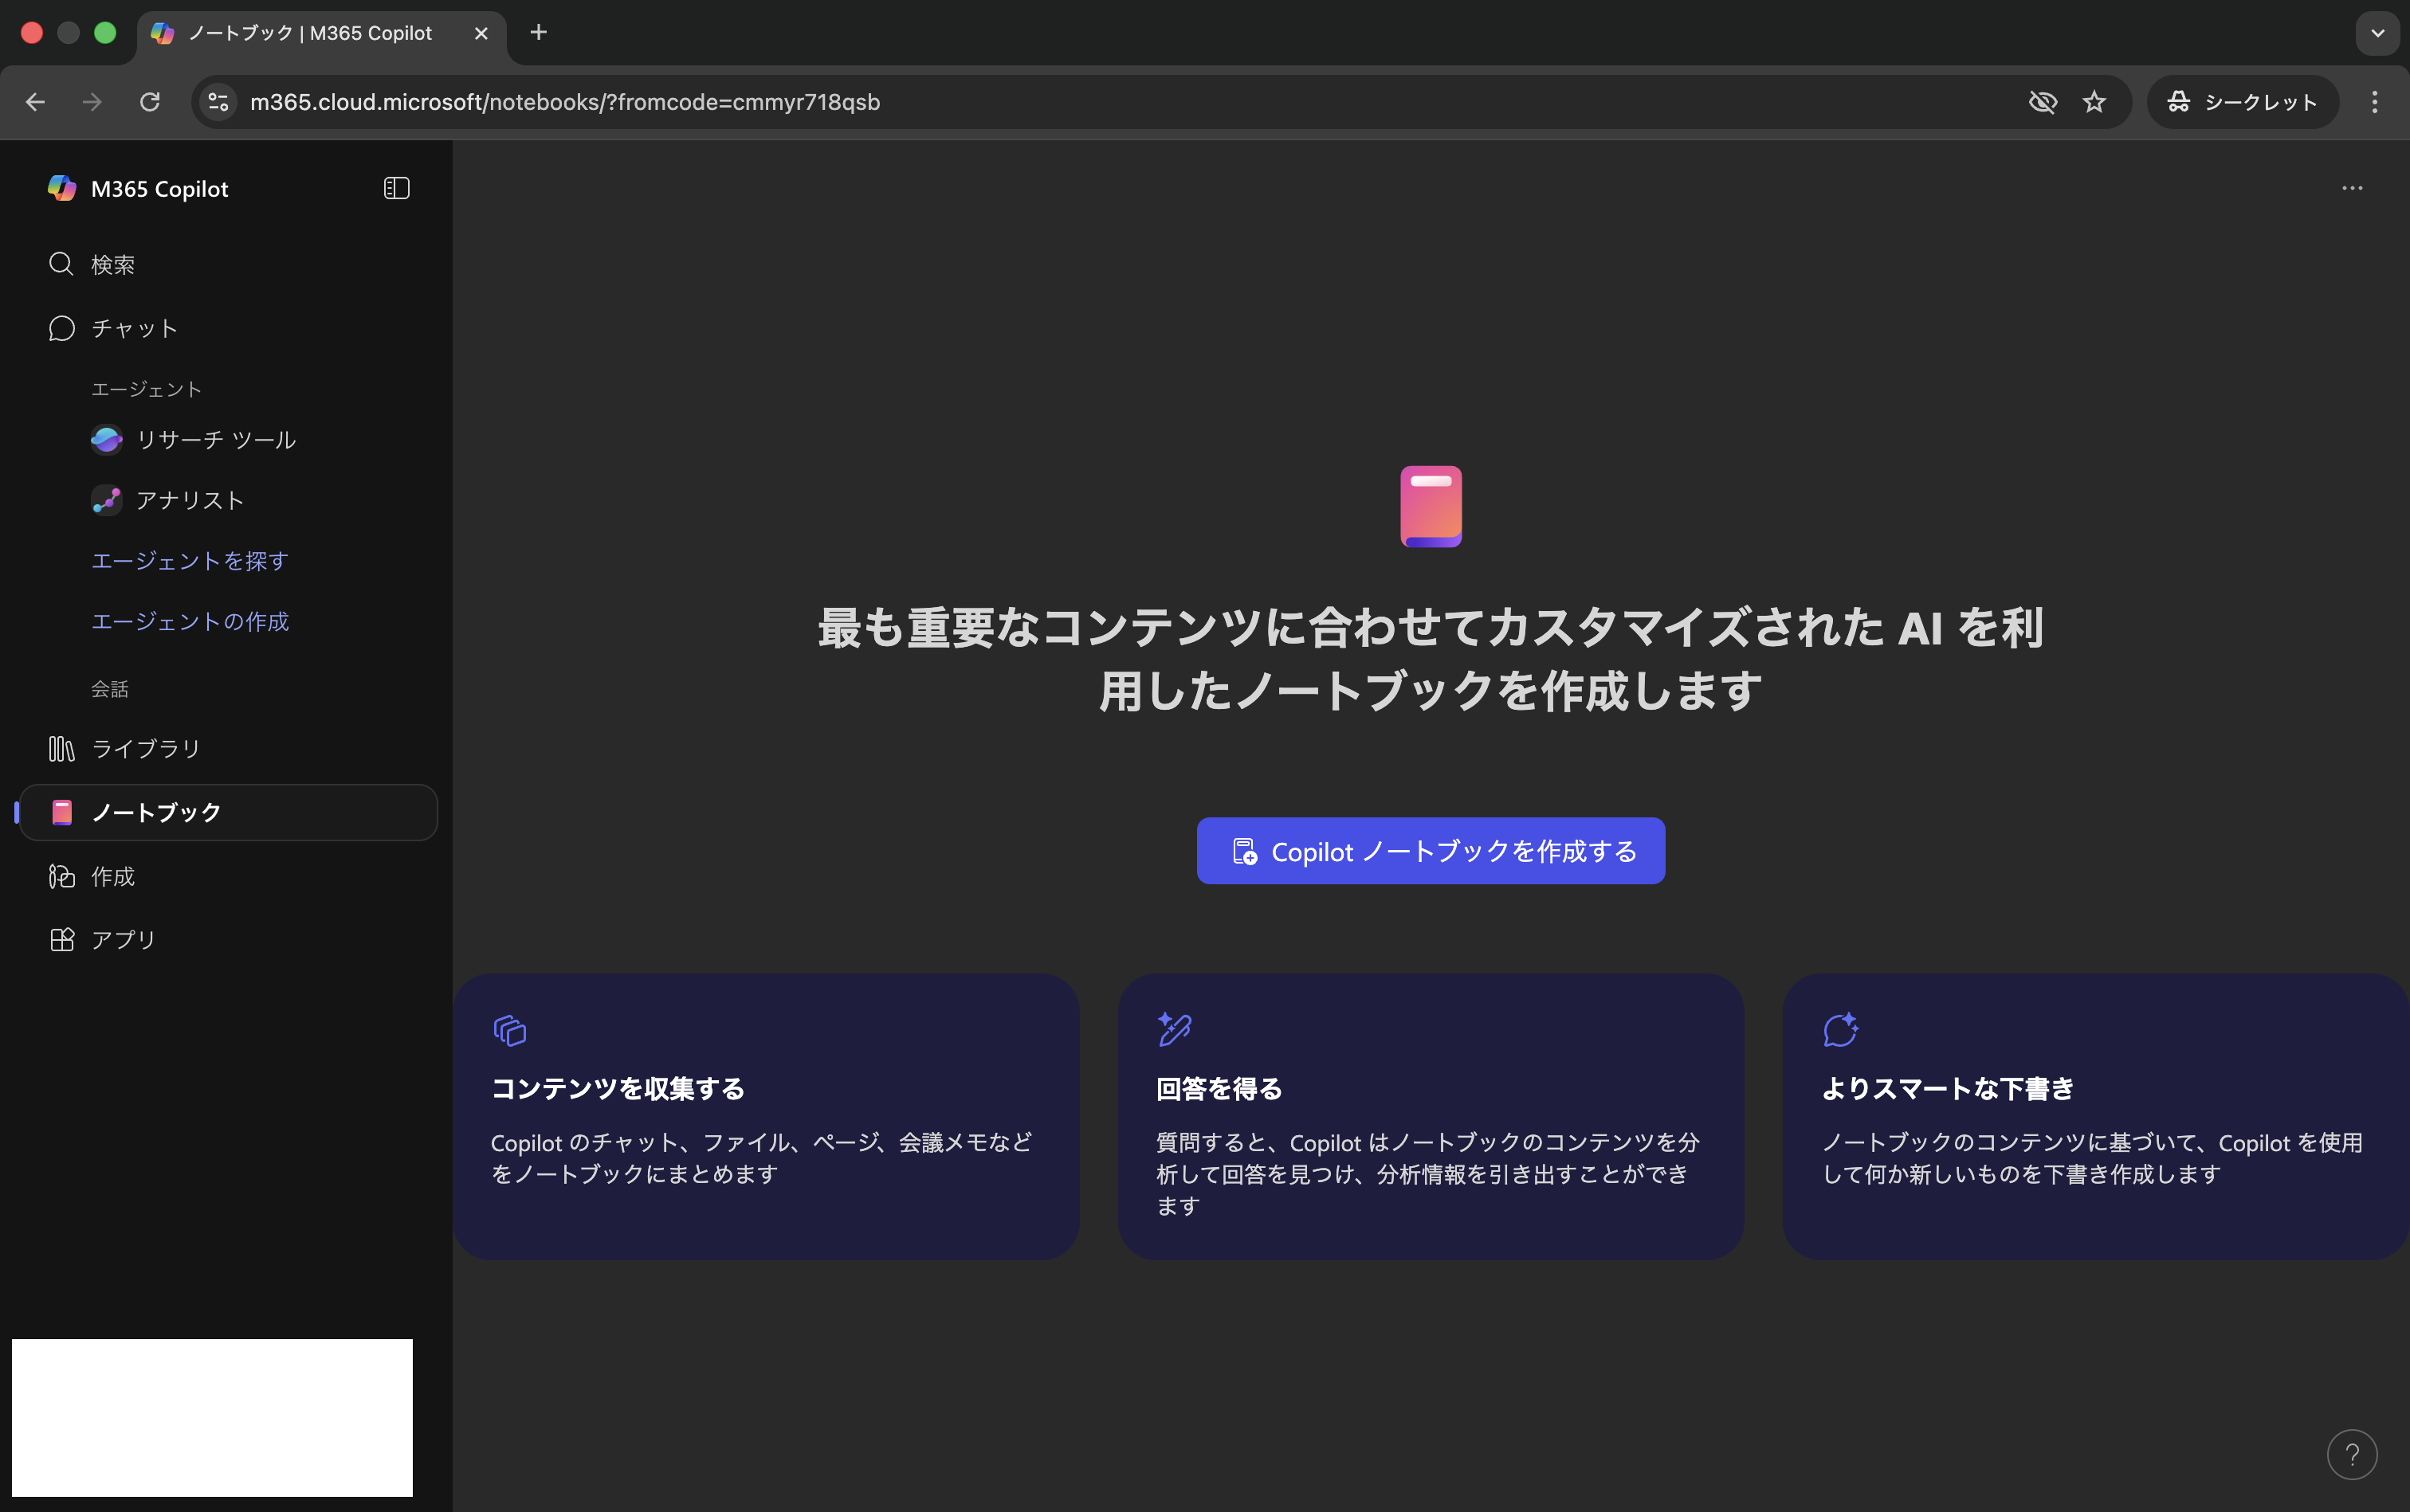Toggle the bookmark star in address bar
Viewport: 2410px width, 1512px height.
click(x=2093, y=101)
